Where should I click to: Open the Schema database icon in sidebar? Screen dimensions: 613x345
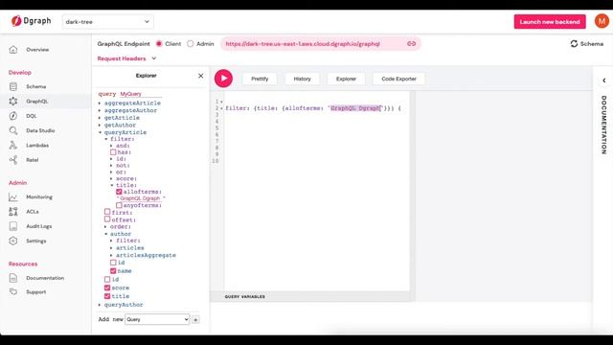pyautogui.click(x=13, y=86)
